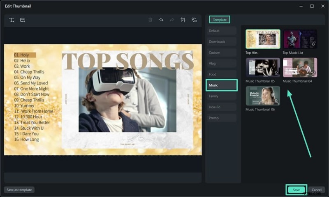Select the Top Hits template thumbnail
Image resolution: width=329 pixels, height=197 pixels.
[x=263, y=39]
